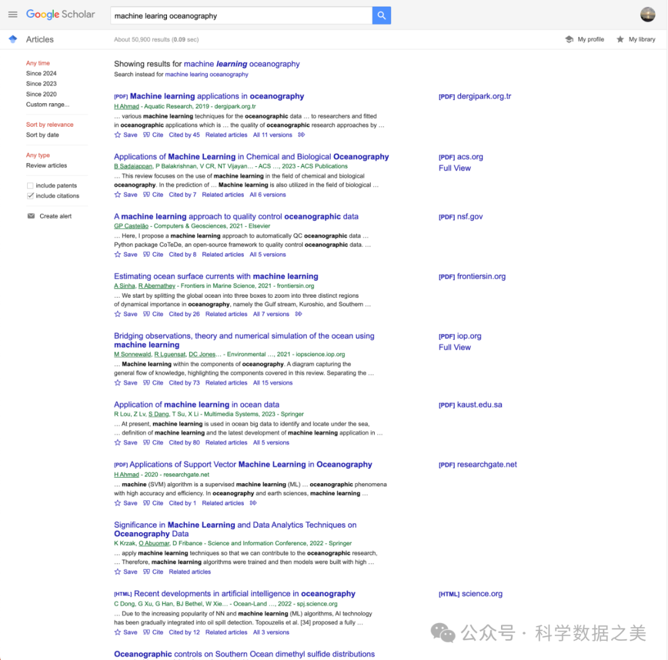Open Custom range date filter
The width and height of the screenshot is (668, 660).
point(48,104)
